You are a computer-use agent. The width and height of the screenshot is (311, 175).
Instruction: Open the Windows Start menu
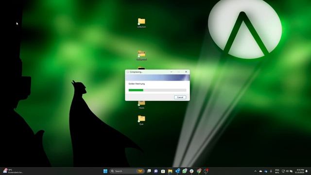(x=105, y=171)
